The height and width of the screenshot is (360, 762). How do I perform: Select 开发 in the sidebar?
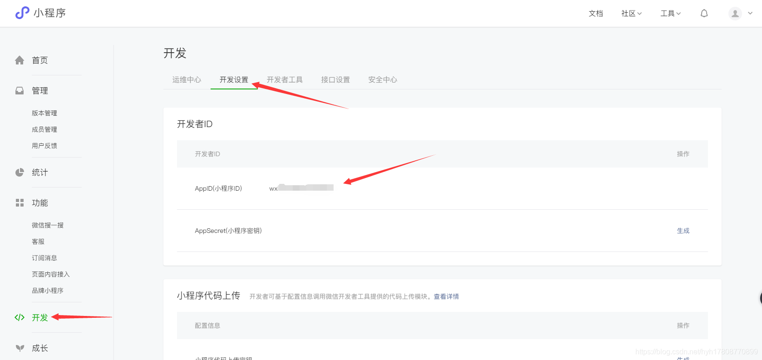coord(40,317)
